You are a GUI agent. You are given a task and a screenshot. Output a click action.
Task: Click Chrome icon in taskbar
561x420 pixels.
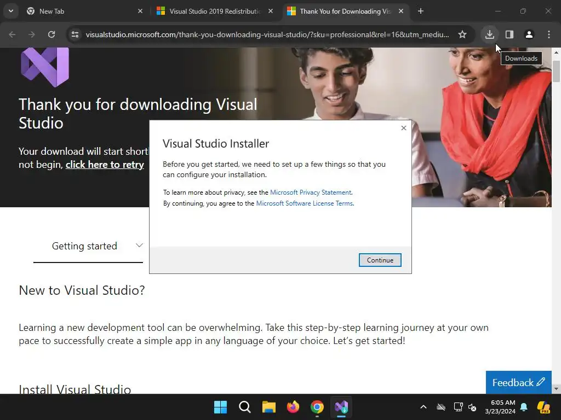317,407
